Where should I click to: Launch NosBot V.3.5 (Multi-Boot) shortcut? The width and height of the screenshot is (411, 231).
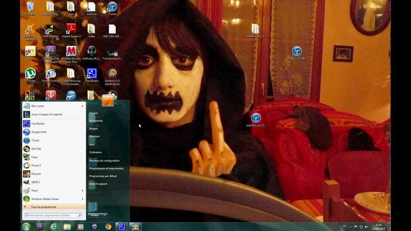pyautogui.click(x=112, y=77)
